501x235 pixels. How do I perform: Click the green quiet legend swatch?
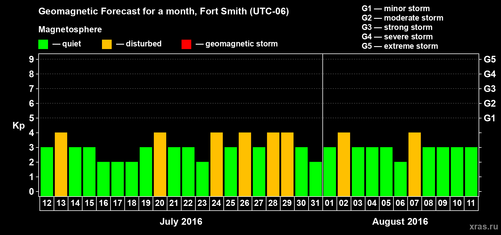(x=43, y=44)
